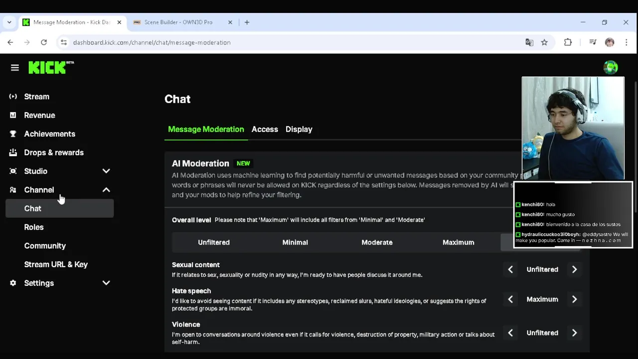The image size is (638, 359).
Task: Set overall level to Maximum
Action: coord(458,242)
